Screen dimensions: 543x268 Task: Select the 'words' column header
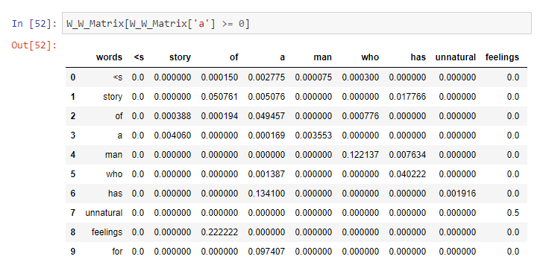(109, 57)
